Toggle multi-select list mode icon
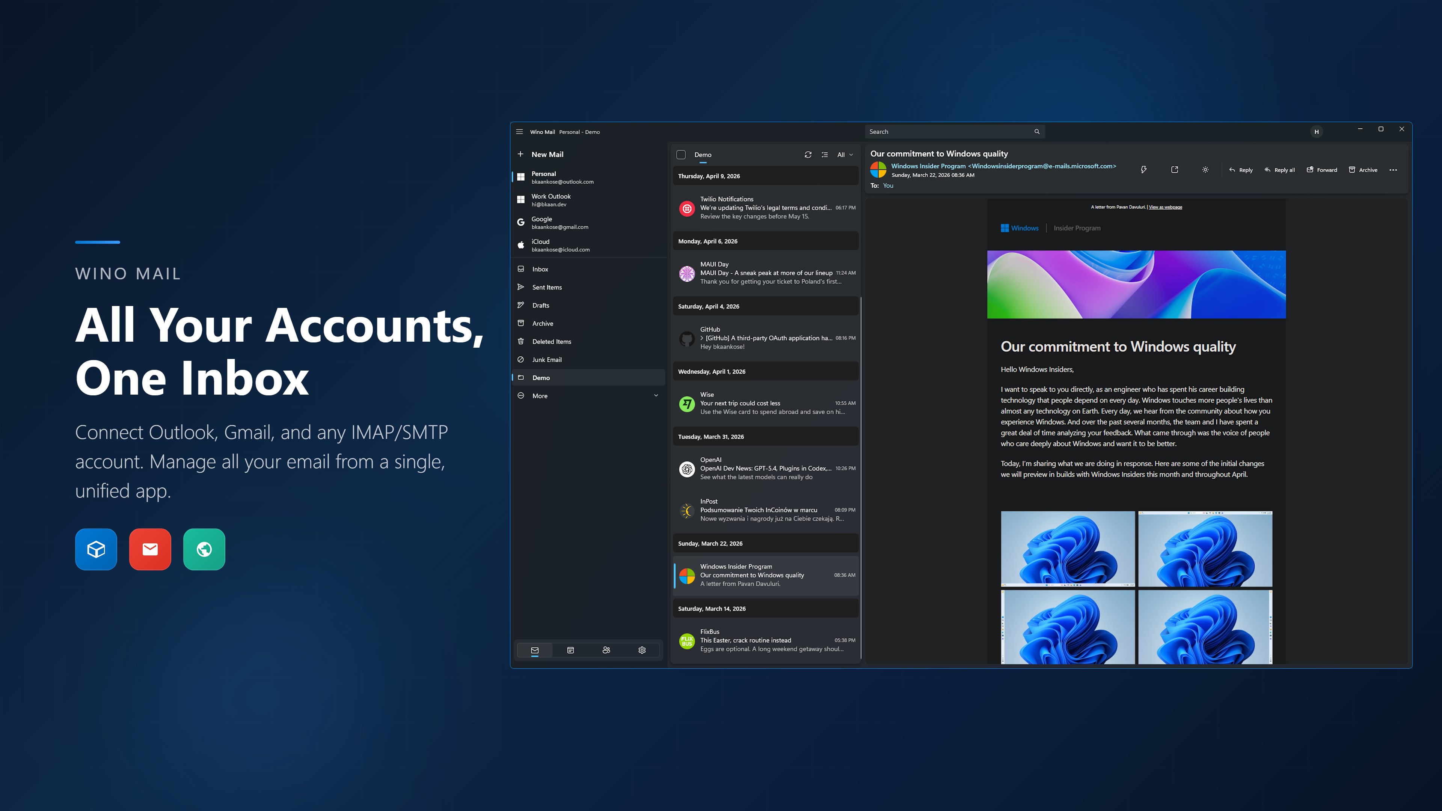The height and width of the screenshot is (811, 1442). (x=825, y=155)
